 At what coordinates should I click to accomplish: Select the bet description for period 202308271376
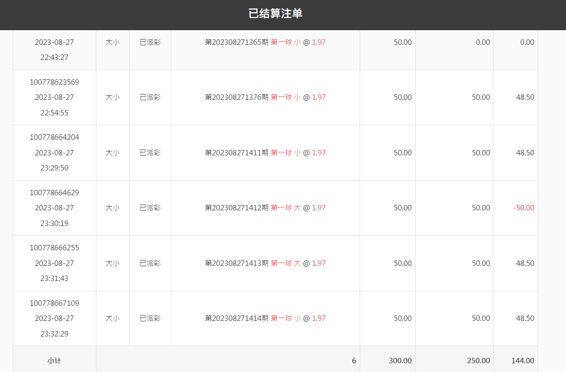pos(265,97)
